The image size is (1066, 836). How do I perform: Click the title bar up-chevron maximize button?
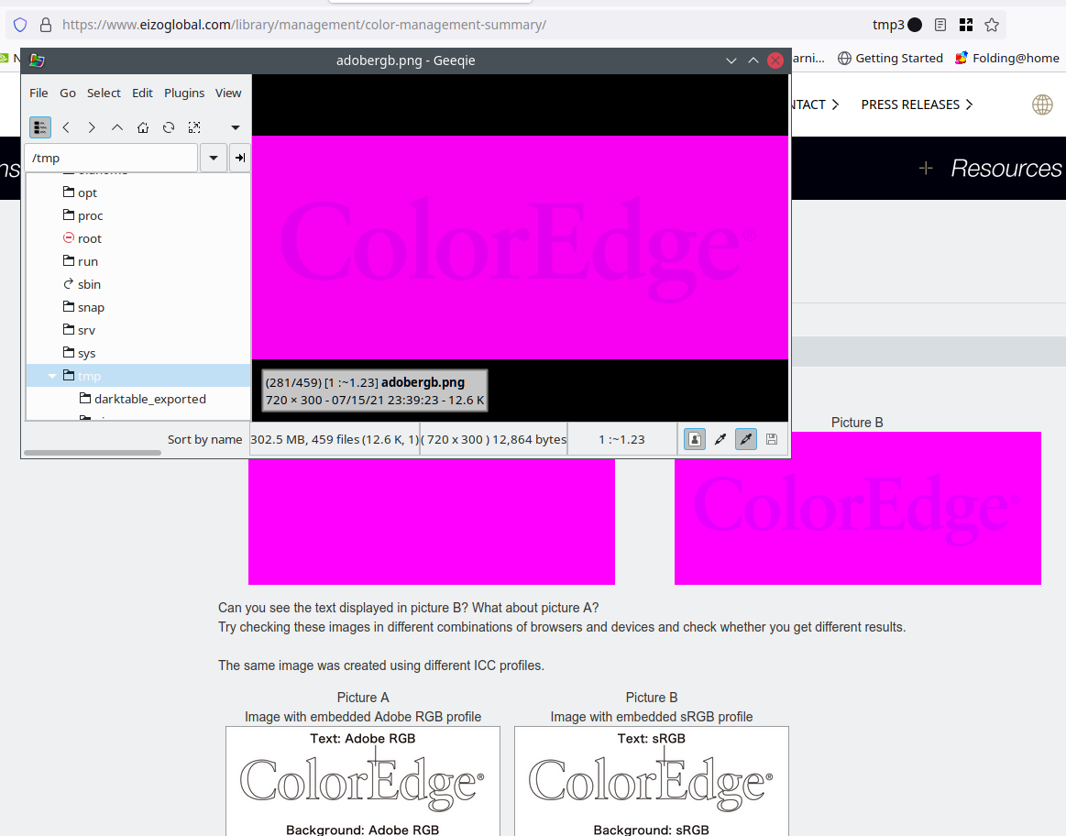[753, 60]
